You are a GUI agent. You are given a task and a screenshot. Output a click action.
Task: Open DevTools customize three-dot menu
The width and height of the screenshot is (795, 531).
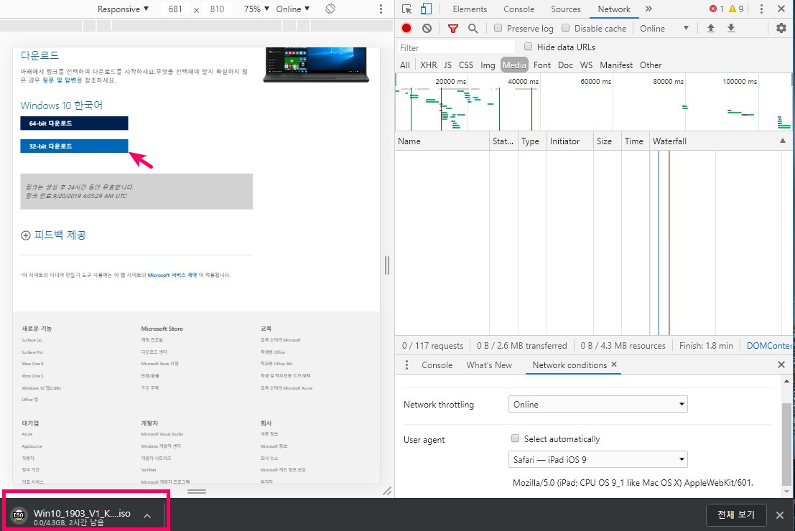tap(761, 9)
